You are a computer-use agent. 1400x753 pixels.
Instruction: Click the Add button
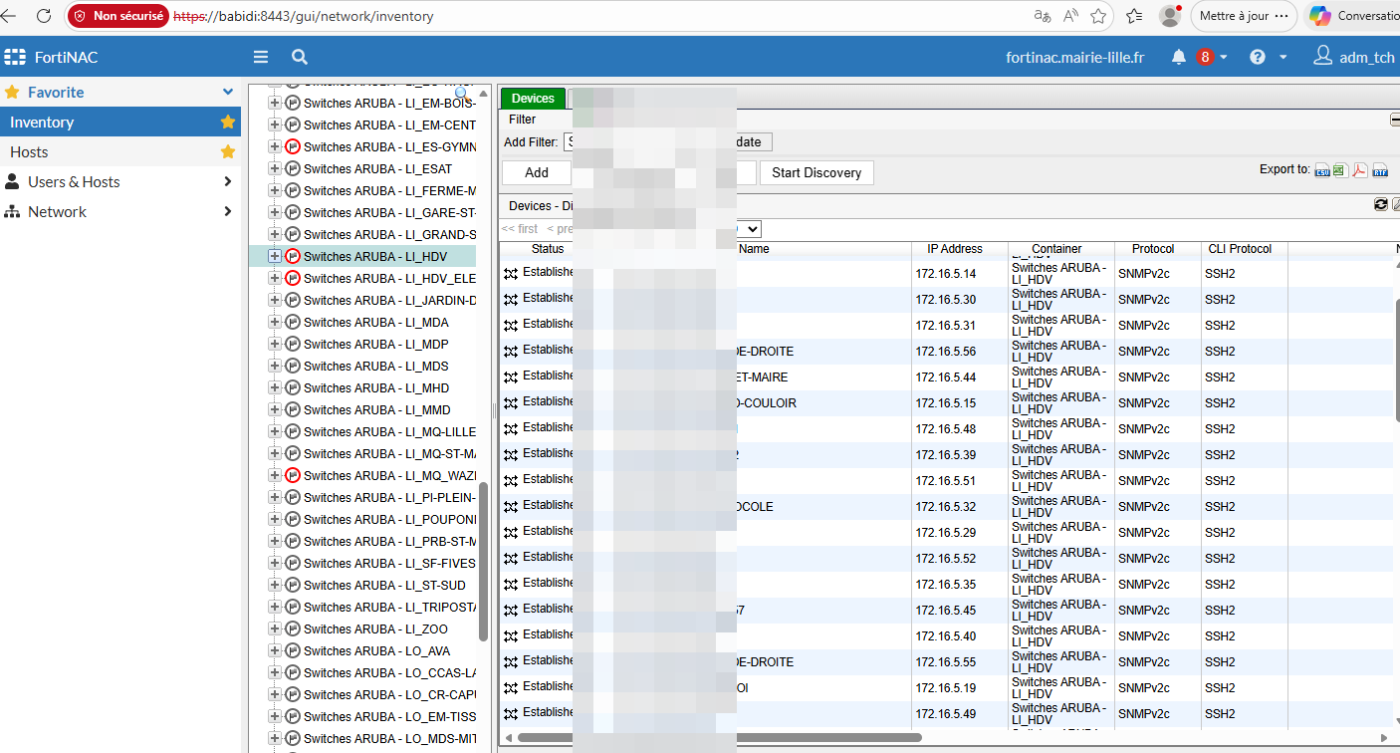pyautogui.click(x=537, y=172)
